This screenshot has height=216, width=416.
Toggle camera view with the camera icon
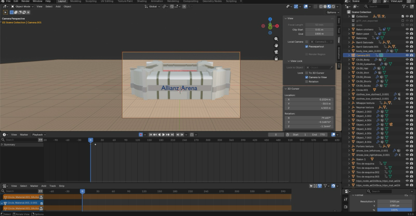[276, 52]
